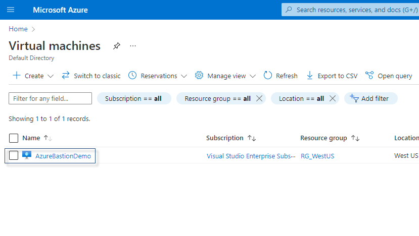419x236 pixels.
Task: Export the list to CSV
Action: (337, 76)
